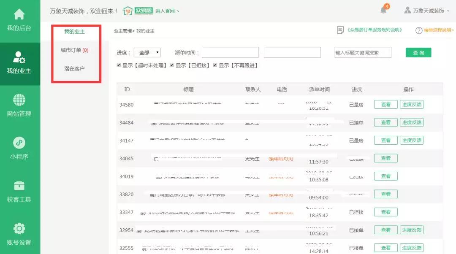Open 小程序 mini-program icon
Screen dimensions: 456x254
(x=19, y=143)
